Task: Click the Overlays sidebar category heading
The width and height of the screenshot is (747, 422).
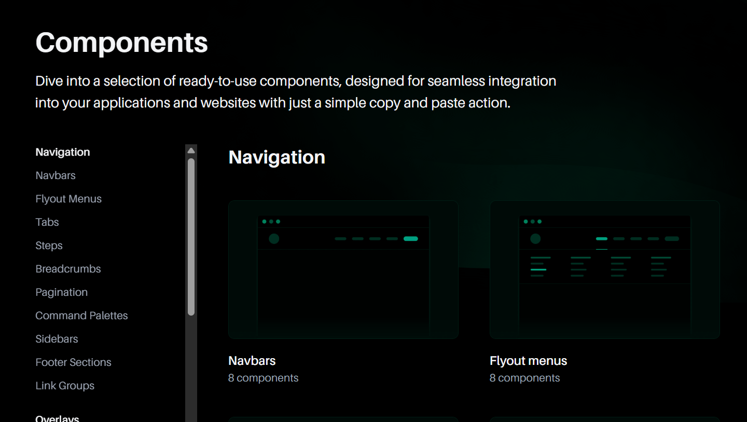Action: coord(57,418)
